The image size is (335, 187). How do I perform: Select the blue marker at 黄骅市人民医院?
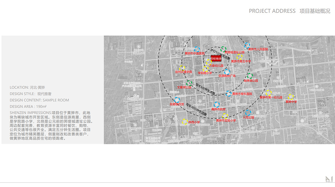pos(247,45)
